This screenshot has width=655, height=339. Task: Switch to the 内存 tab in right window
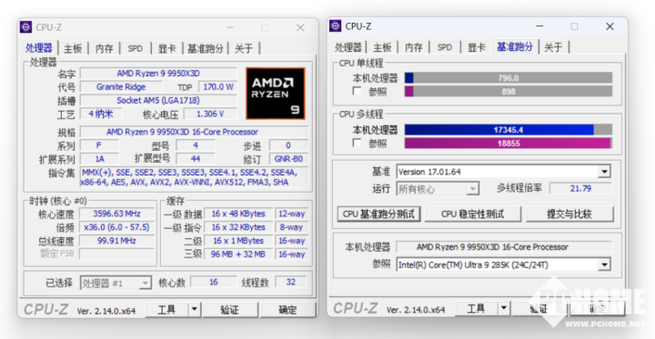[414, 47]
